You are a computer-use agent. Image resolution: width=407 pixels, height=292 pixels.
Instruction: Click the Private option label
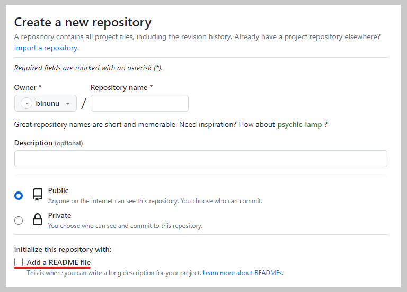[x=59, y=216]
